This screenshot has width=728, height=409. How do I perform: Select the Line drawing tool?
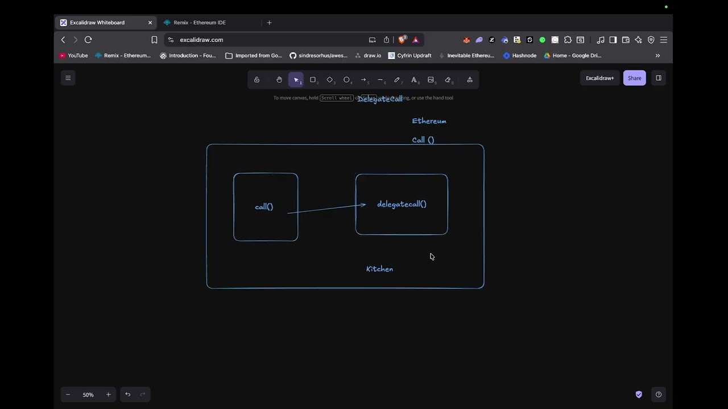(380, 80)
